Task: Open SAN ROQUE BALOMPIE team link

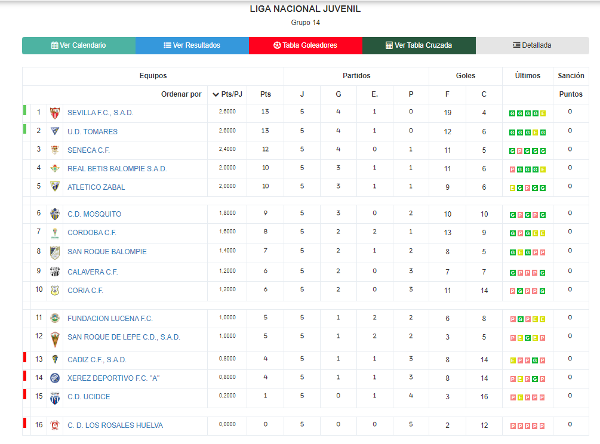Action: pyautogui.click(x=107, y=252)
